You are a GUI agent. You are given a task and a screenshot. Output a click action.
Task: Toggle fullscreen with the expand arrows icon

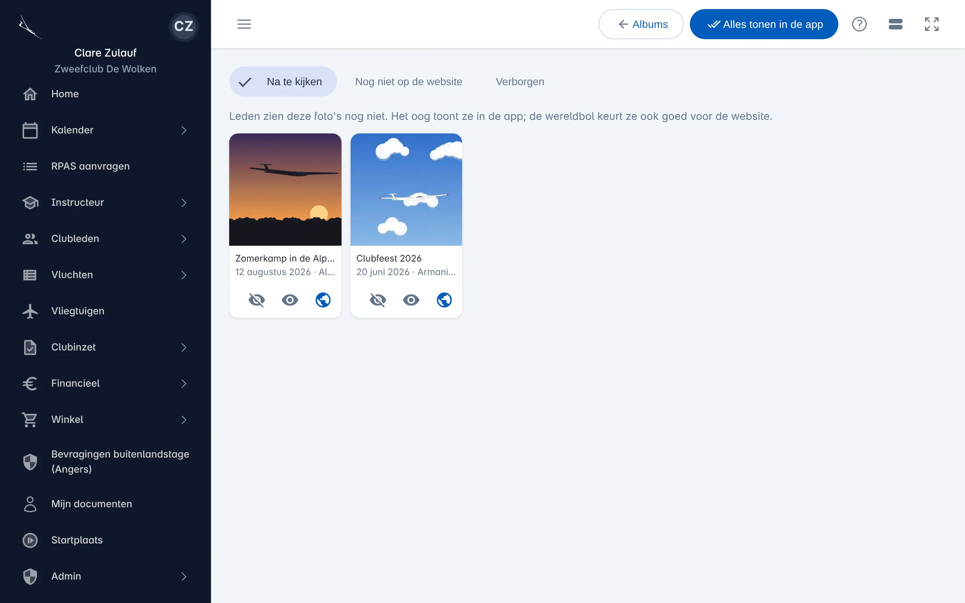pyautogui.click(x=931, y=24)
